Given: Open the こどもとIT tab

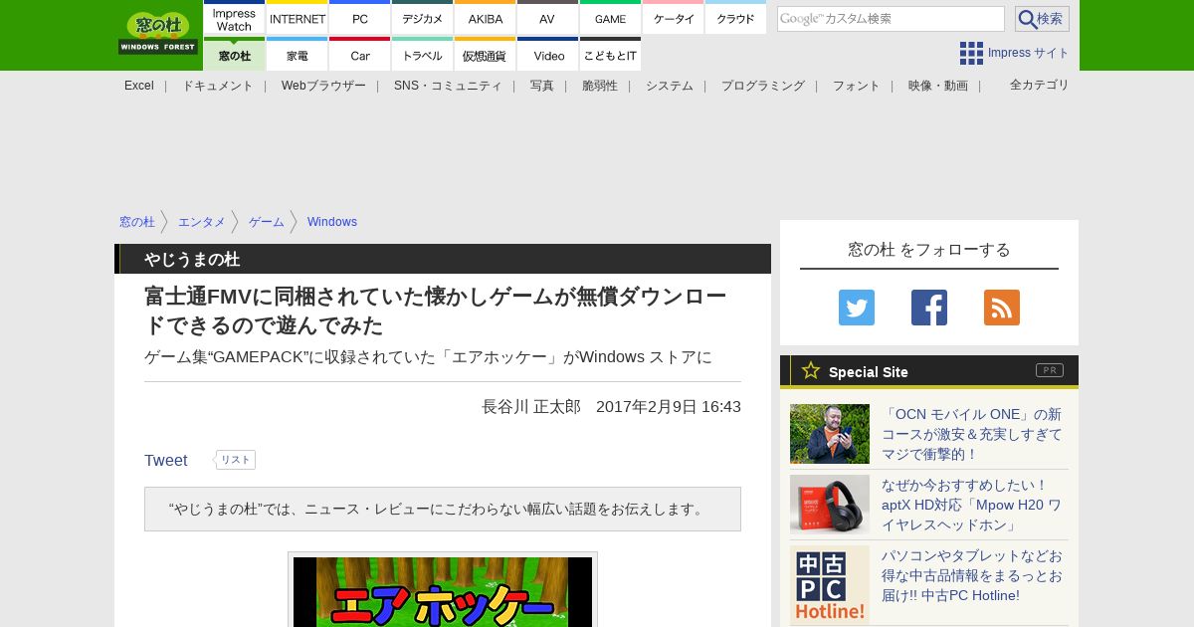Looking at the screenshot, I should (610, 54).
